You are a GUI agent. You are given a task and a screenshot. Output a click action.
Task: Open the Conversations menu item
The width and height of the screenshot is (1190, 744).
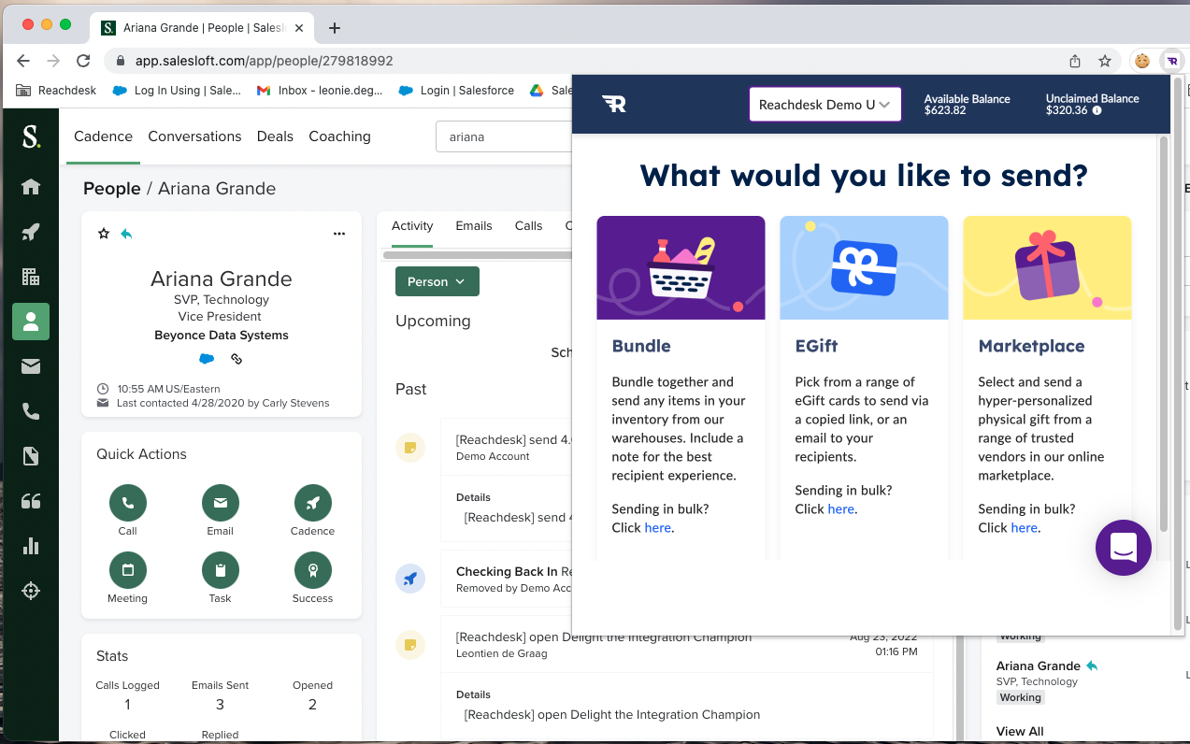[x=194, y=136]
